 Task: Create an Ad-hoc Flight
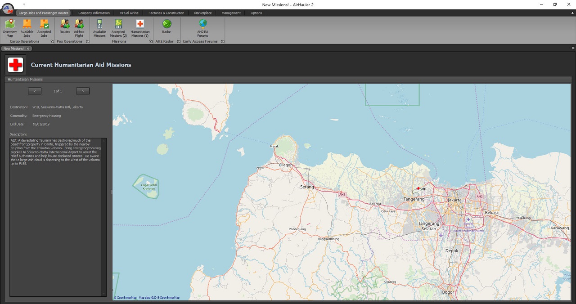click(79, 29)
